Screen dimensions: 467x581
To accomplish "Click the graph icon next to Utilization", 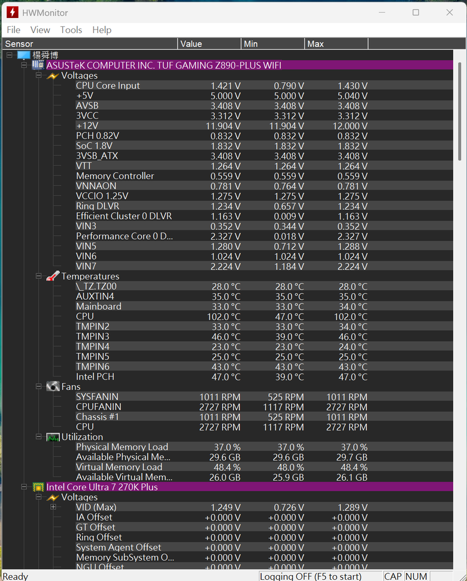I will 53,437.
